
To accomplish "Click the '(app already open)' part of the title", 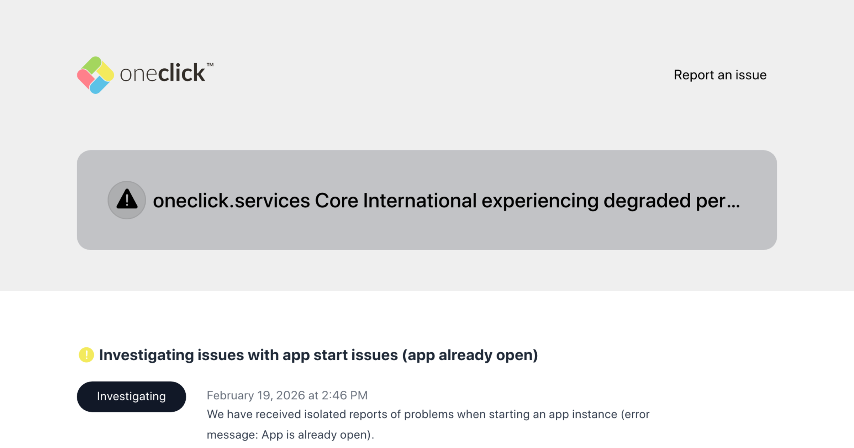I will tap(470, 355).
